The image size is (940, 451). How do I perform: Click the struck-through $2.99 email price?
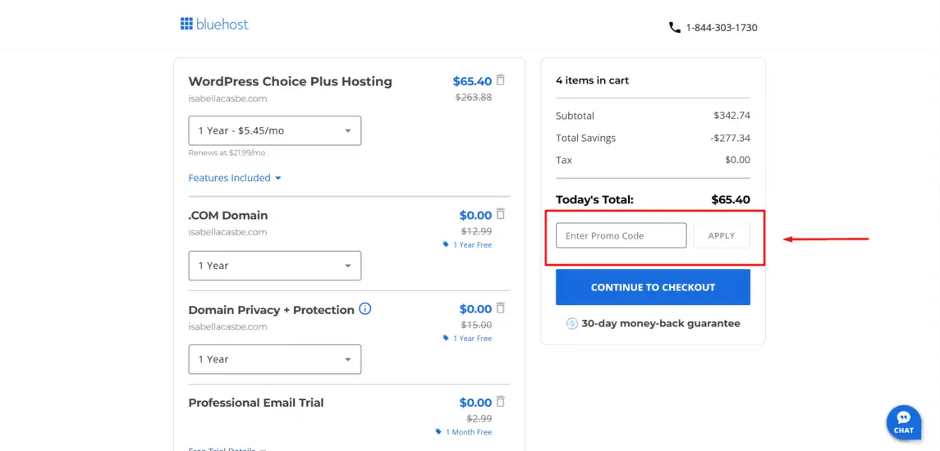tap(479, 419)
